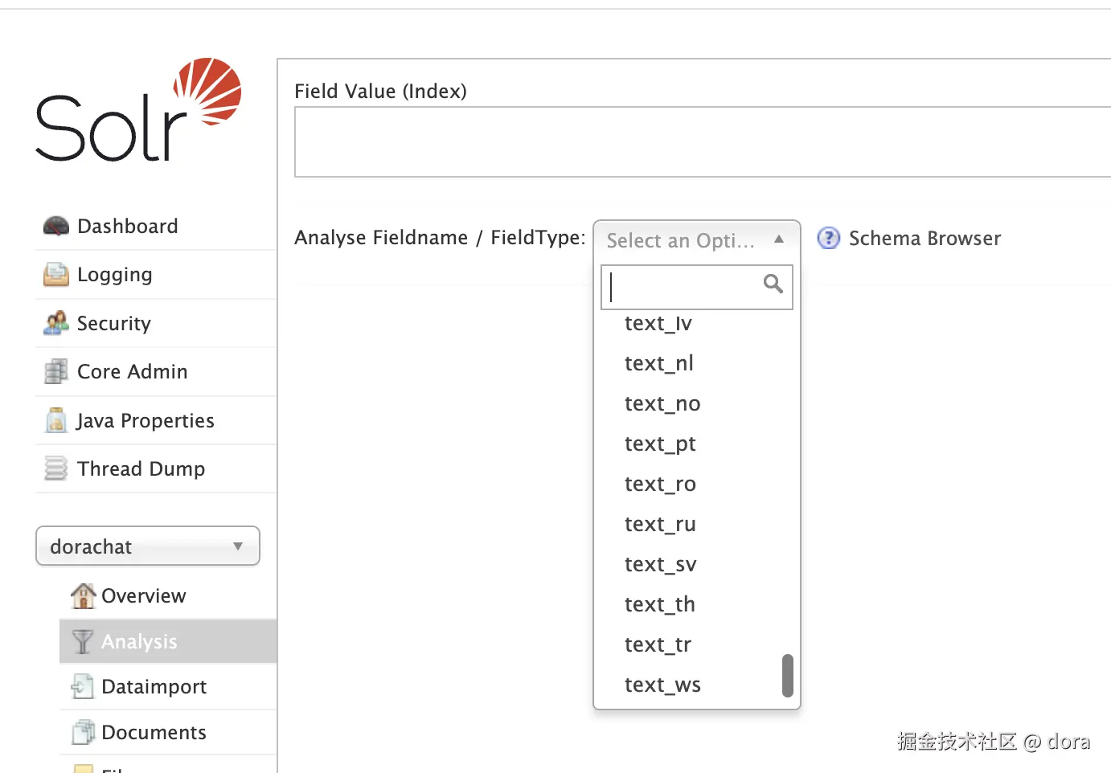The image size is (1111, 773).
Task: Click the Logging icon in sidebar
Action: (55, 275)
